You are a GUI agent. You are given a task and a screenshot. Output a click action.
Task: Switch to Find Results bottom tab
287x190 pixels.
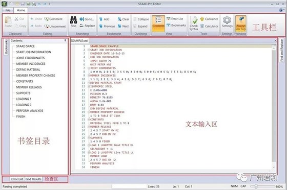(x=33, y=179)
